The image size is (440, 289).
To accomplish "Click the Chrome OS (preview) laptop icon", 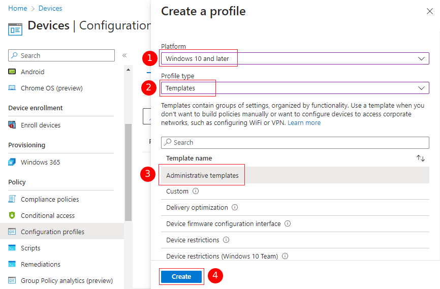I will [12, 88].
